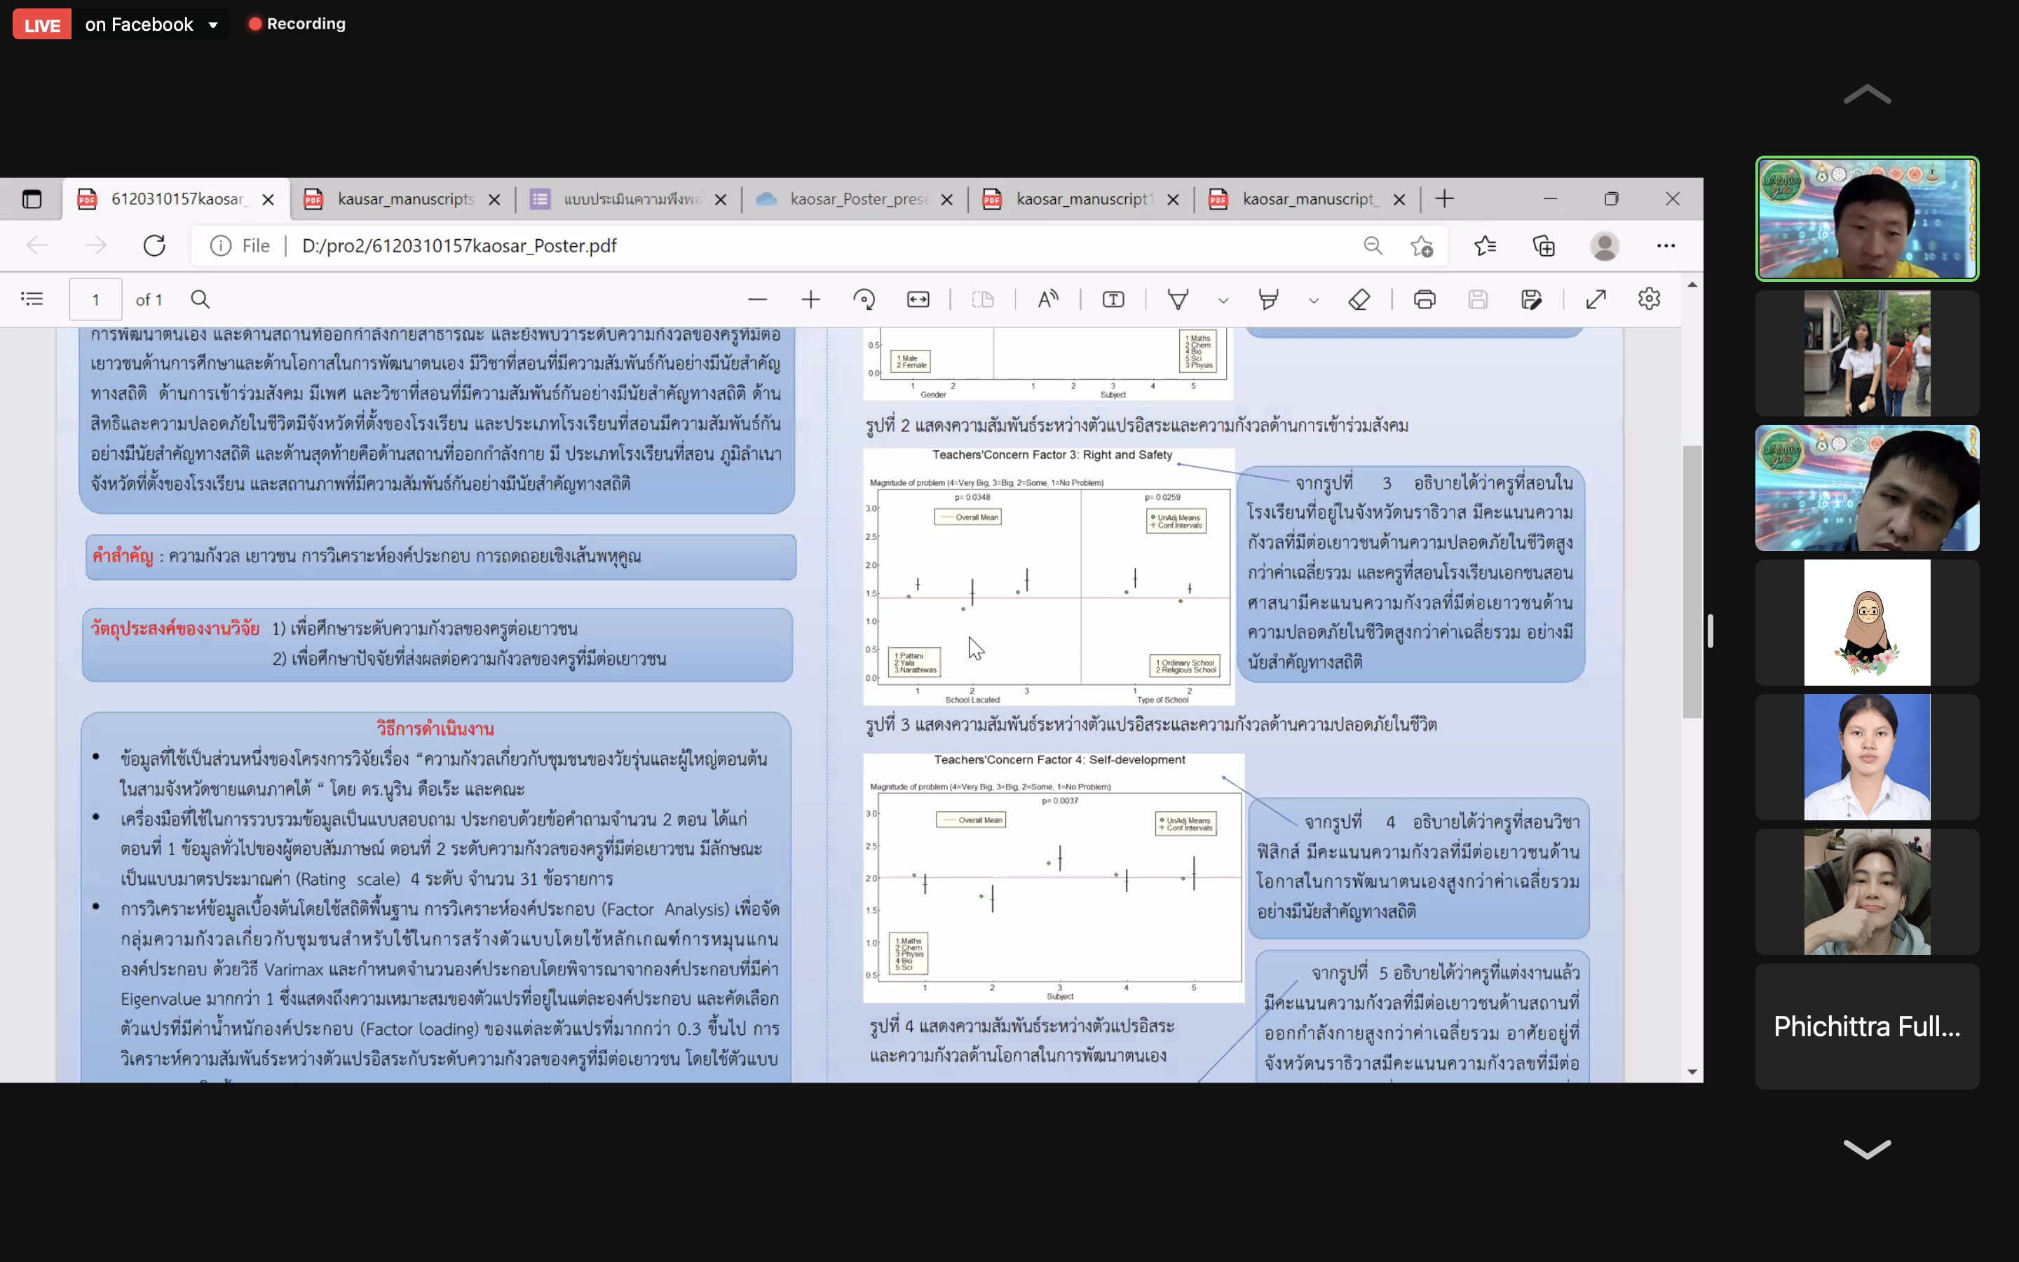
Task: Select the Erase tool
Action: click(1359, 299)
